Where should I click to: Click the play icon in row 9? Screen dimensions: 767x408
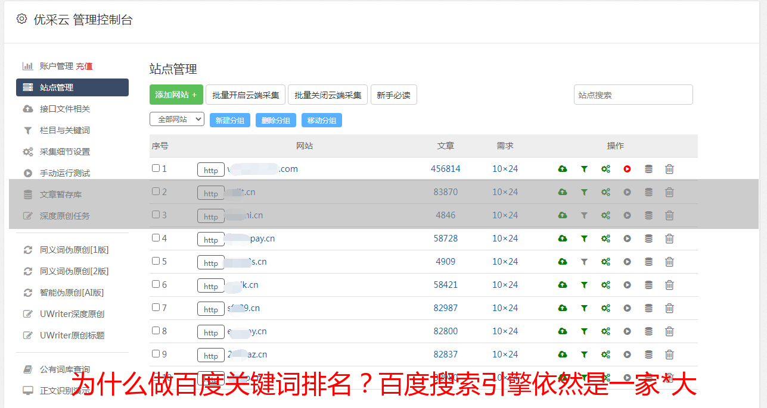tap(627, 354)
